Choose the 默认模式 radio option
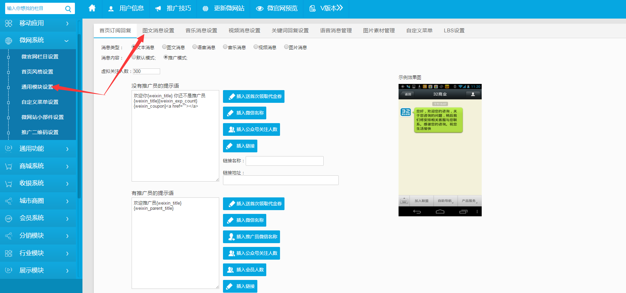 pos(134,57)
